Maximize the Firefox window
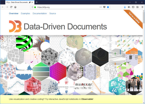 coord(136,2)
